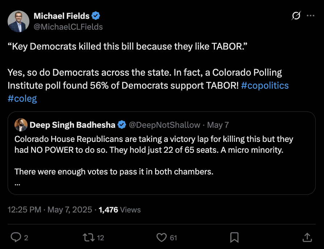Screen dimensions: 324x249
Task: Expand the quoted tweet's ellipsis text
Action: tap(17, 183)
